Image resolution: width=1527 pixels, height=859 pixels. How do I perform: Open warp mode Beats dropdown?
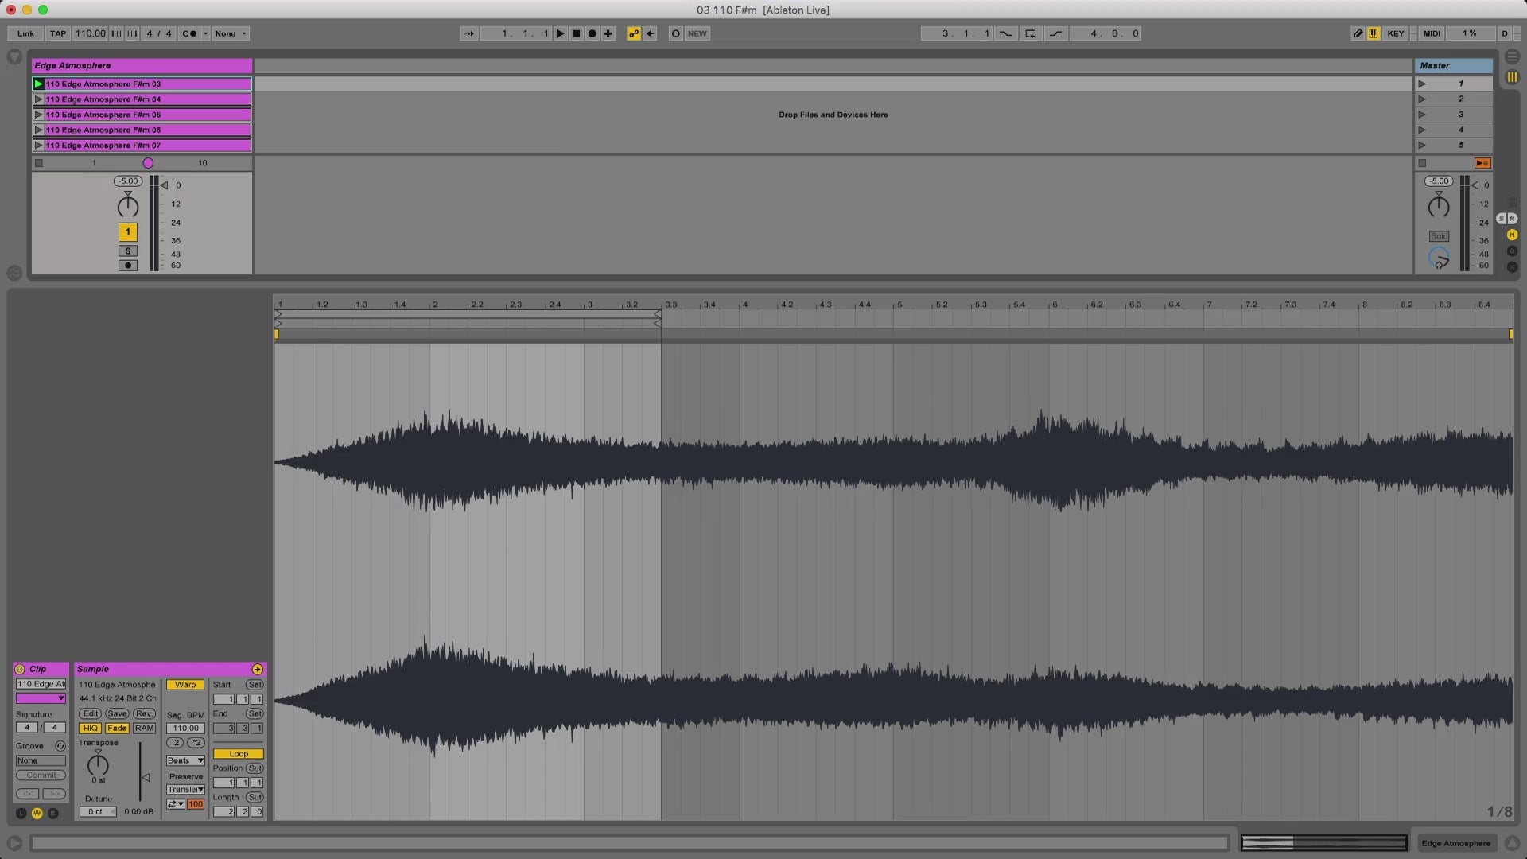(x=185, y=760)
